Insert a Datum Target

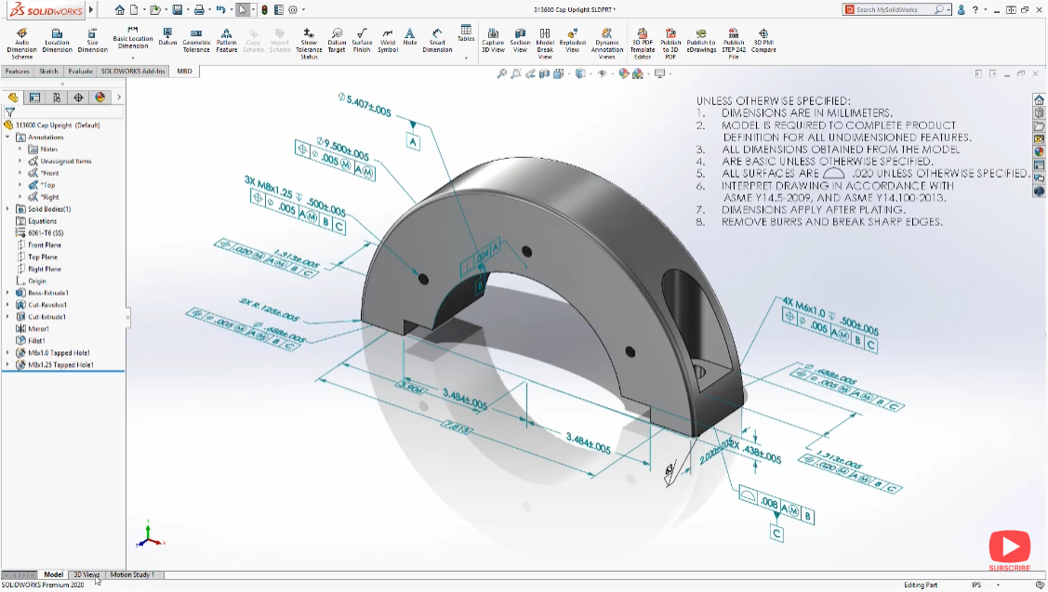[x=337, y=41]
